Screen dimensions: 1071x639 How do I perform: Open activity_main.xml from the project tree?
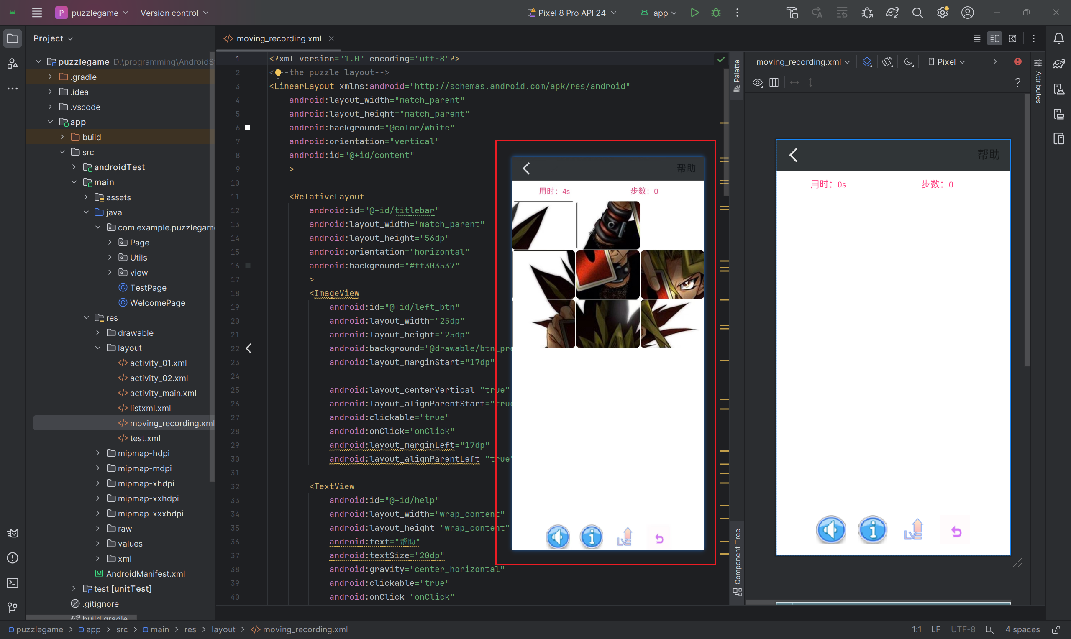point(163,393)
